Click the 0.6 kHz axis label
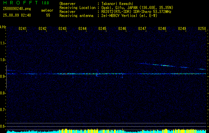Viewport: 209px width, 133px height. pyautogui.click(x=3, y=126)
